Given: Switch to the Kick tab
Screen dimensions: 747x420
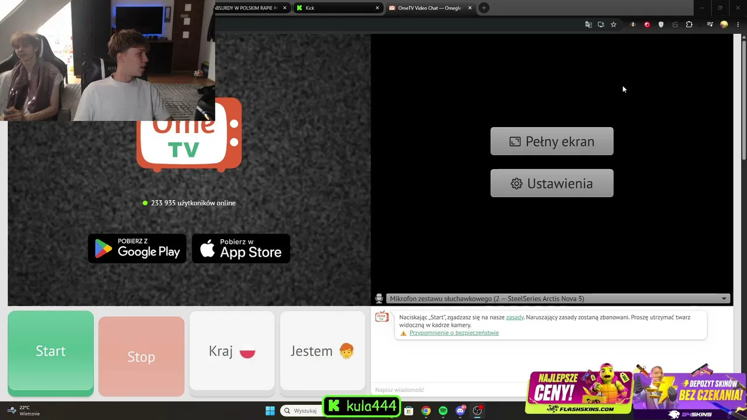Looking at the screenshot, I should 337,8.
